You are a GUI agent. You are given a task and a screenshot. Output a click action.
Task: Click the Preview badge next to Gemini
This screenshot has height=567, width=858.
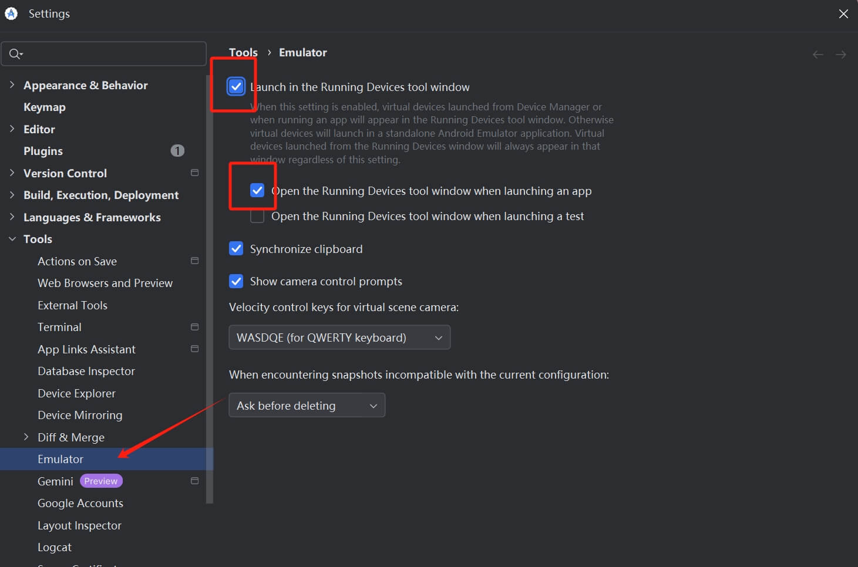(x=100, y=481)
